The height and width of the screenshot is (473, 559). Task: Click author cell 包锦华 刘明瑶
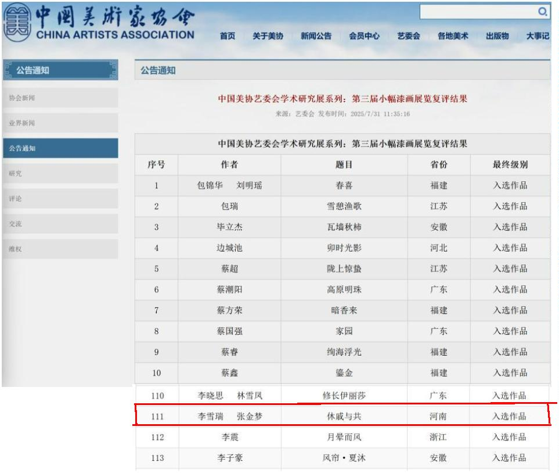[x=229, y=185]
